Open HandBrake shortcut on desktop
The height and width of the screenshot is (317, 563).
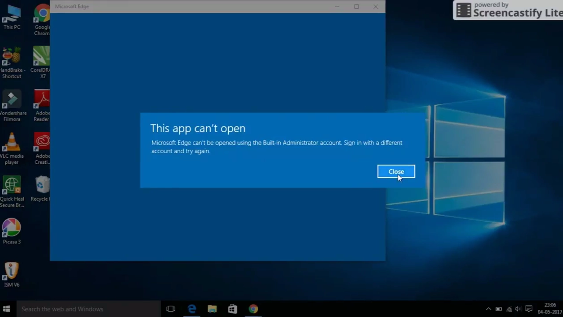tap(12, 63)
